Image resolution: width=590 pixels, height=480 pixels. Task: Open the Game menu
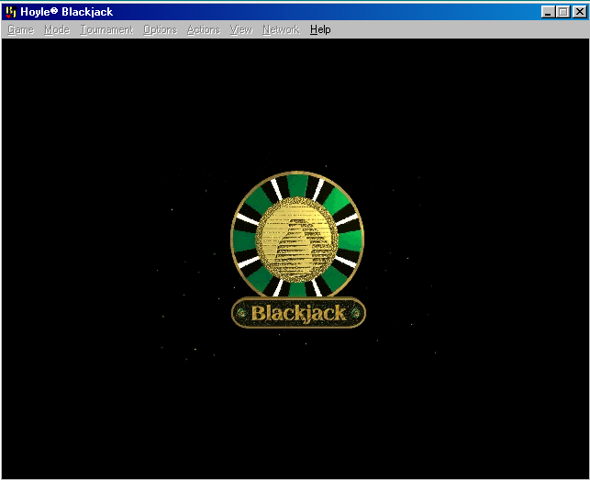click(x=21, y=29)
